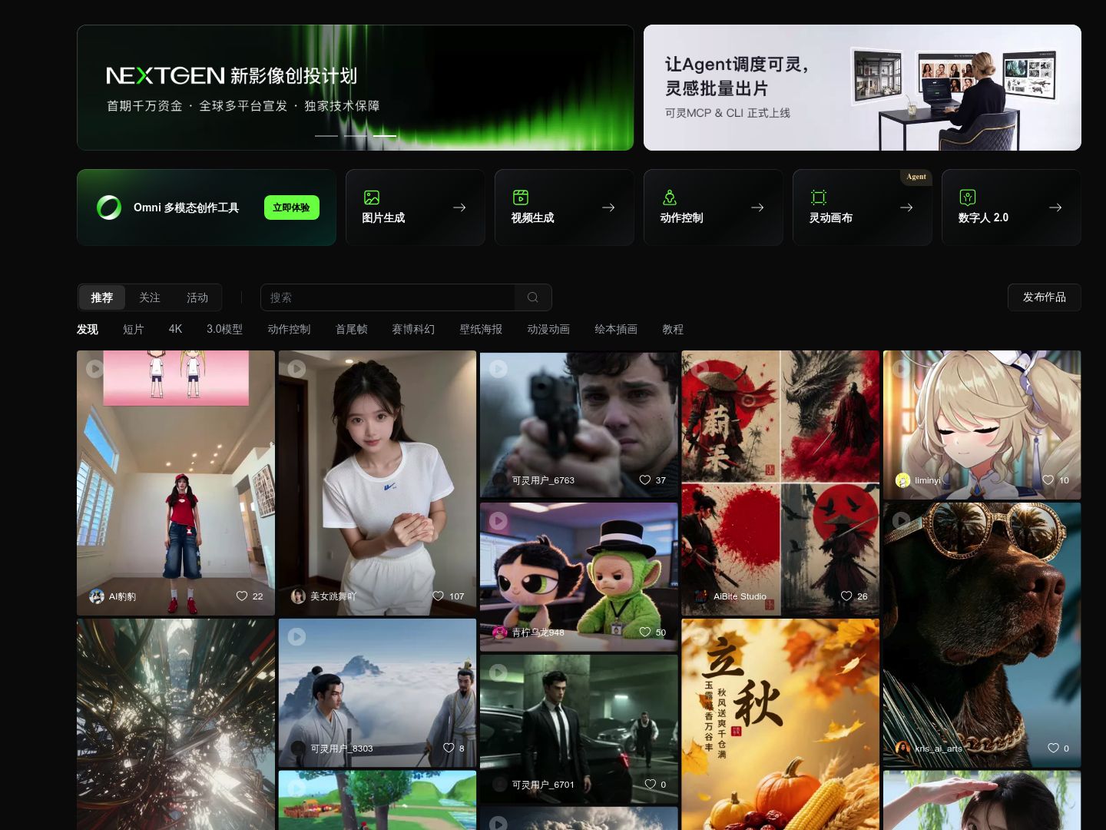Click the 发布作品 button

click(1045, 297)
